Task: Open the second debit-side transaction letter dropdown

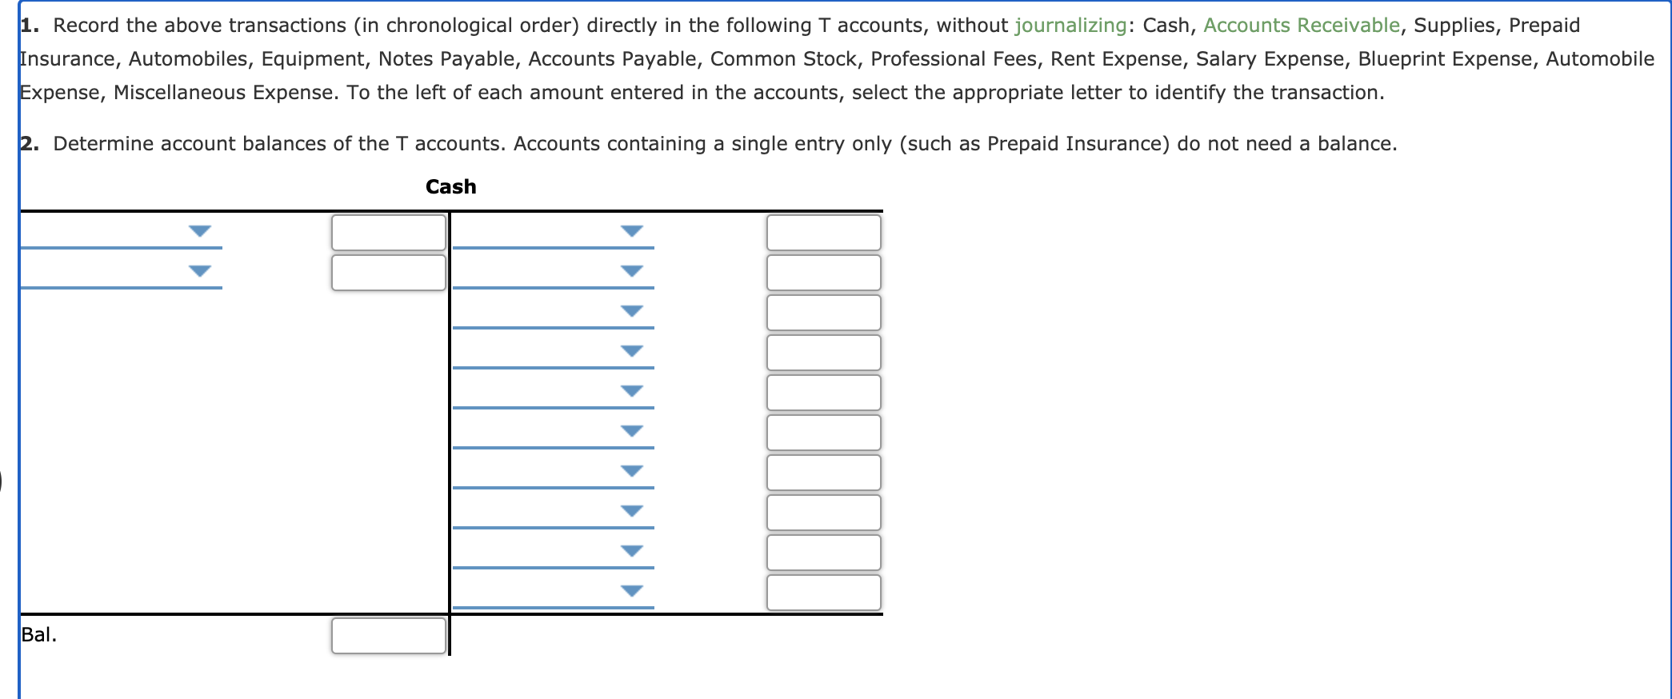Action: click(x=121, y=272)
